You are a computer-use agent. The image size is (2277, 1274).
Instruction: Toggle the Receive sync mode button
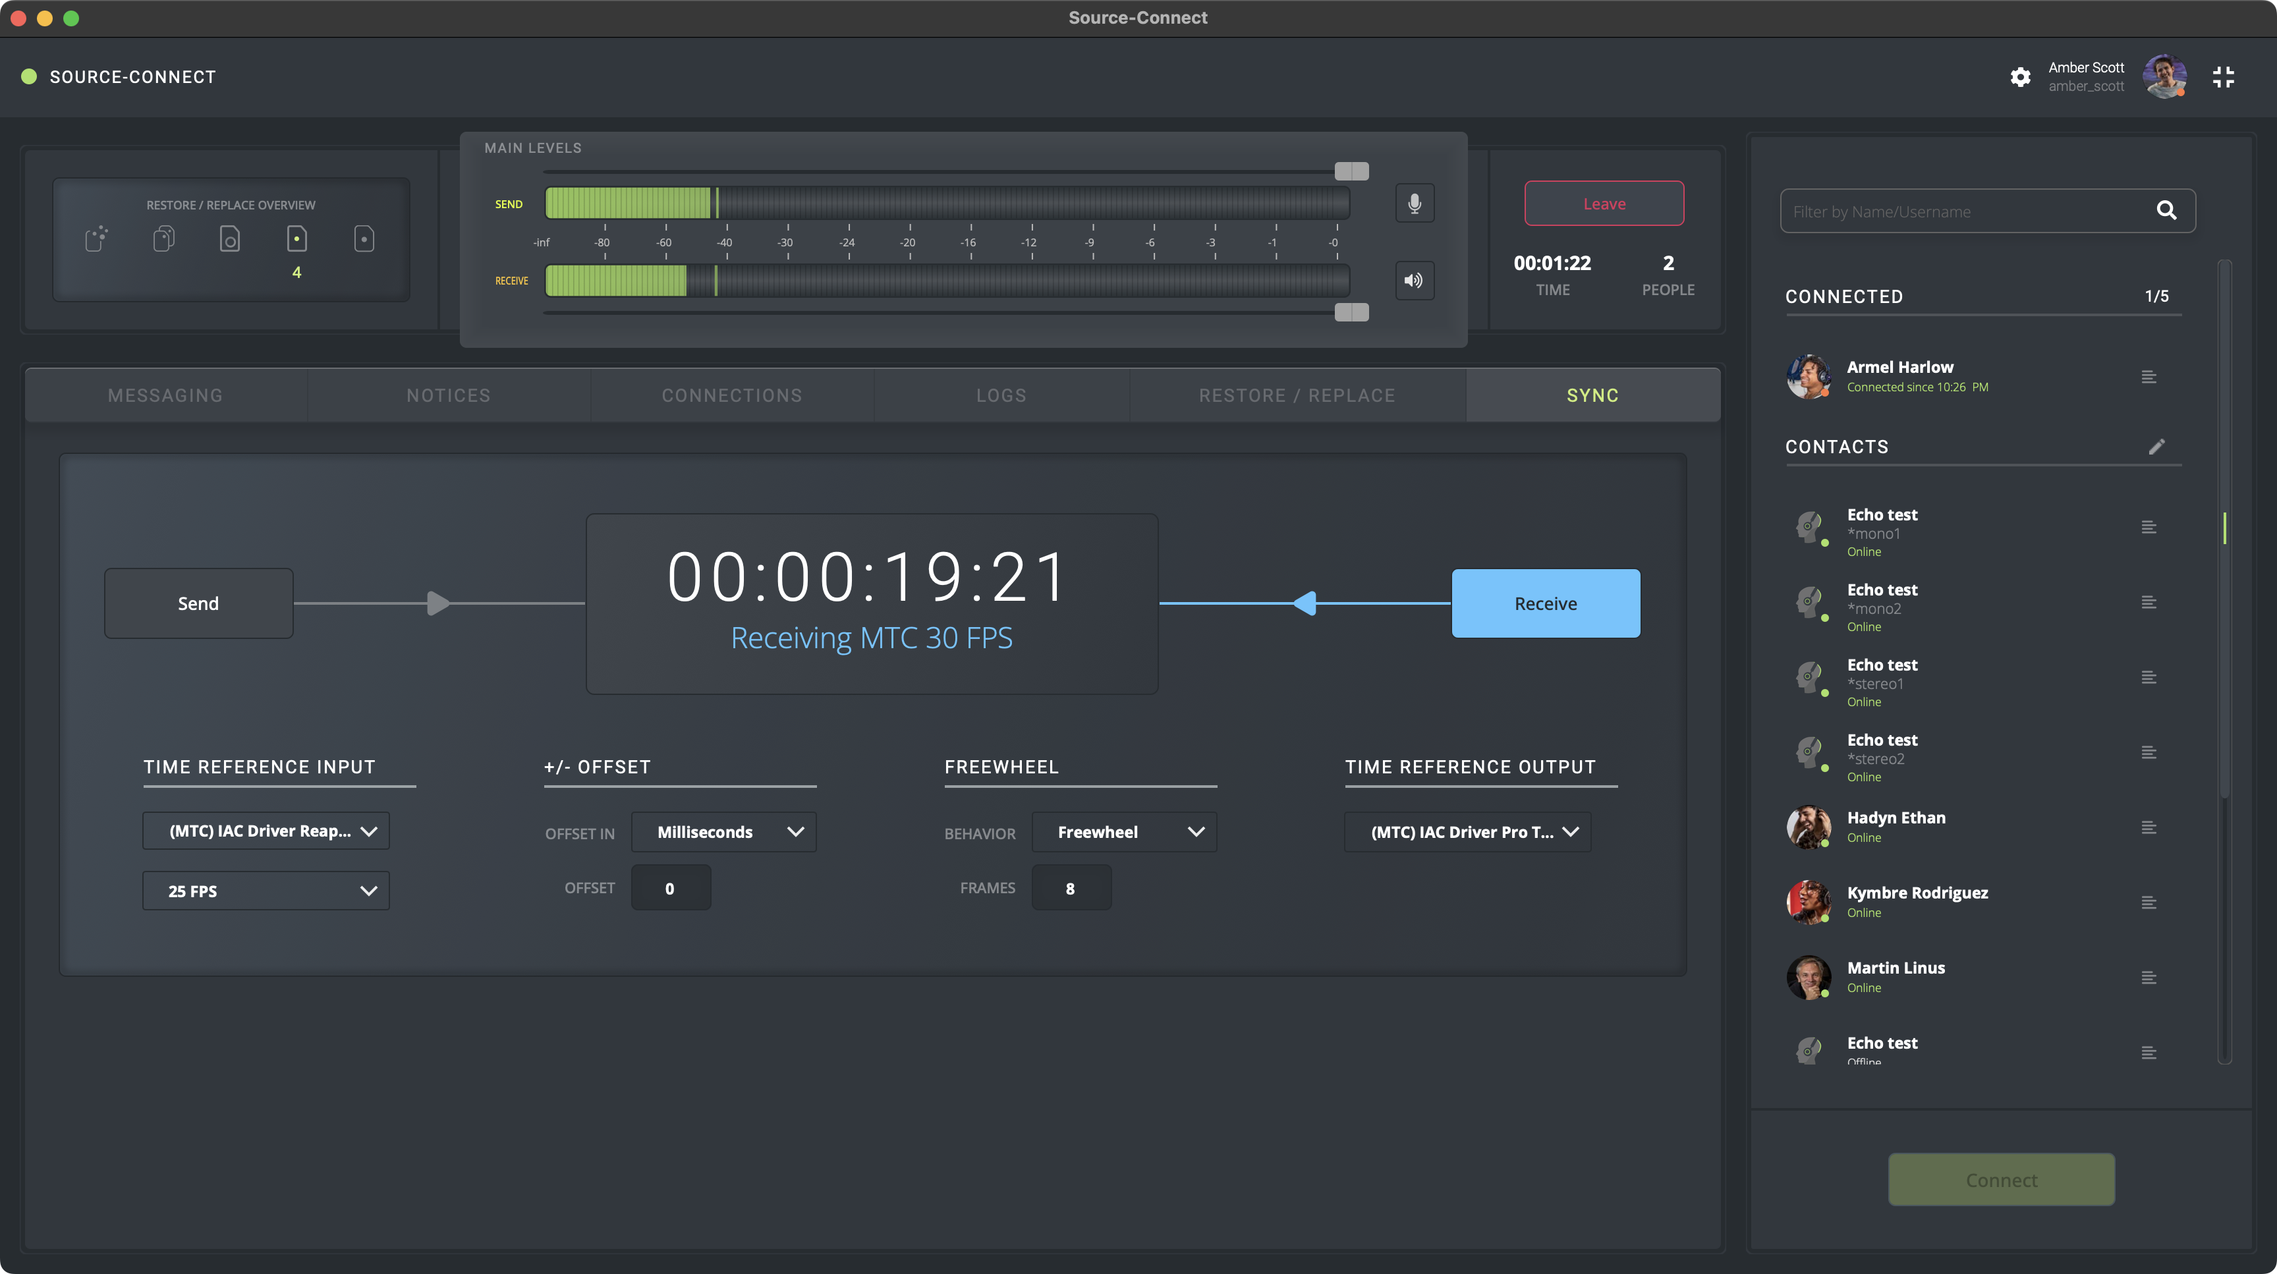click(1545, 603)
